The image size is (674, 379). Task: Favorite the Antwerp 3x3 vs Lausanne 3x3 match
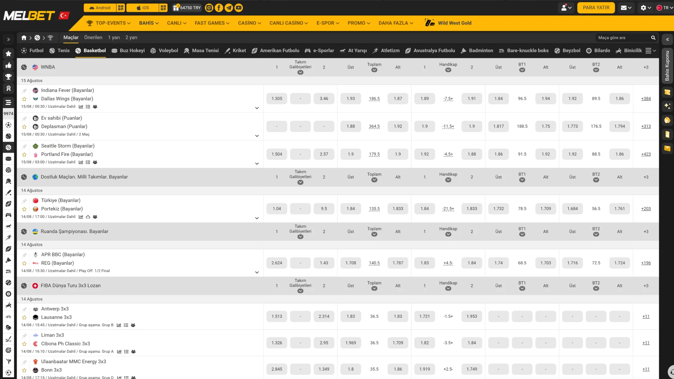24,318
